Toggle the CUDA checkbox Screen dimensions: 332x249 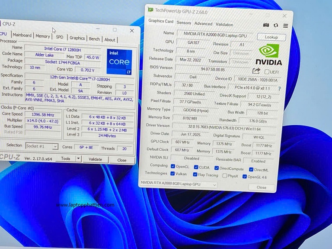pyautogui.click(x=196, y=167)
